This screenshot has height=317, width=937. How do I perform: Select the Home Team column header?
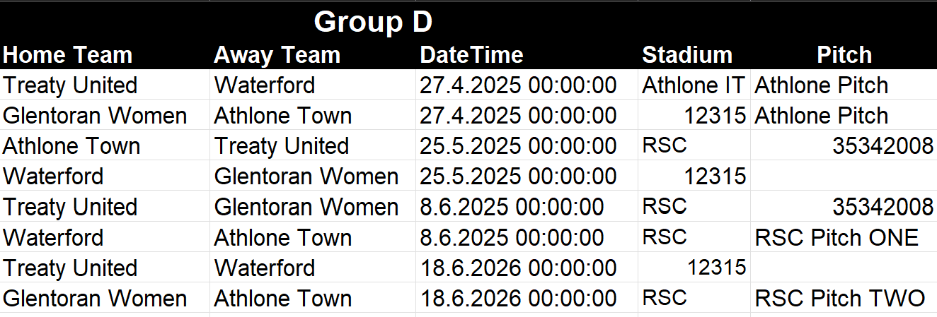click(x=68, y=55)
